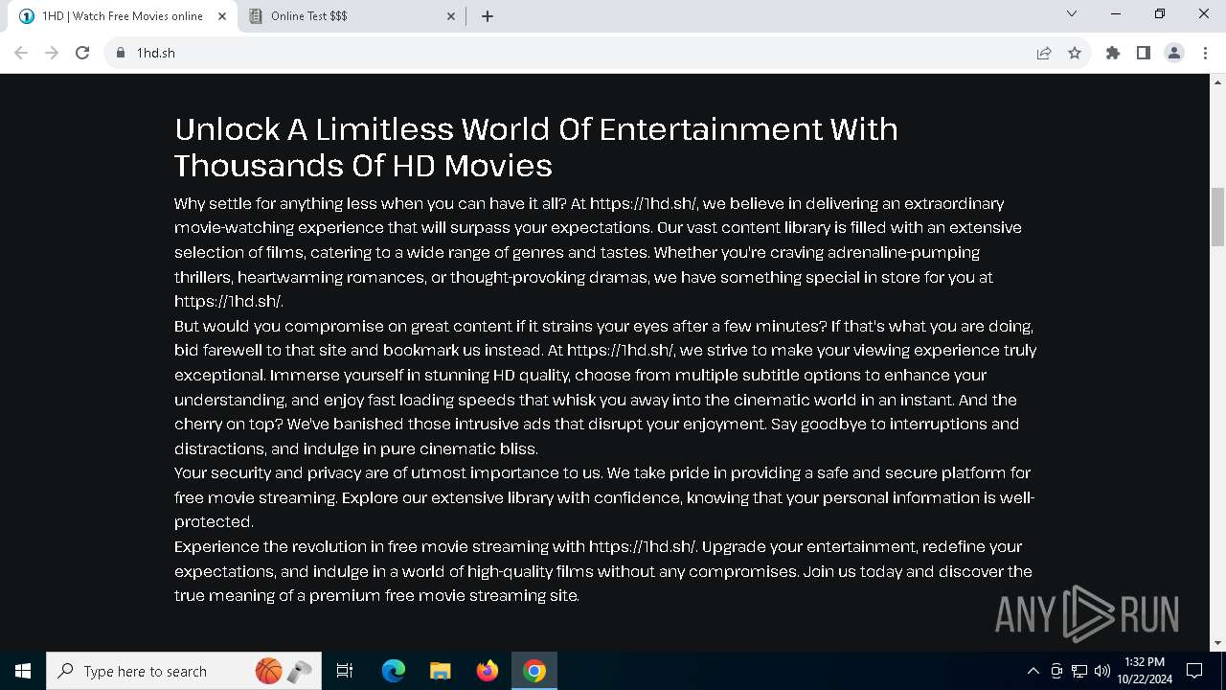Open the notification center icon
Image resolution: width=1226 pixels, height=690 pixels.
click(x=1194, y=671)
